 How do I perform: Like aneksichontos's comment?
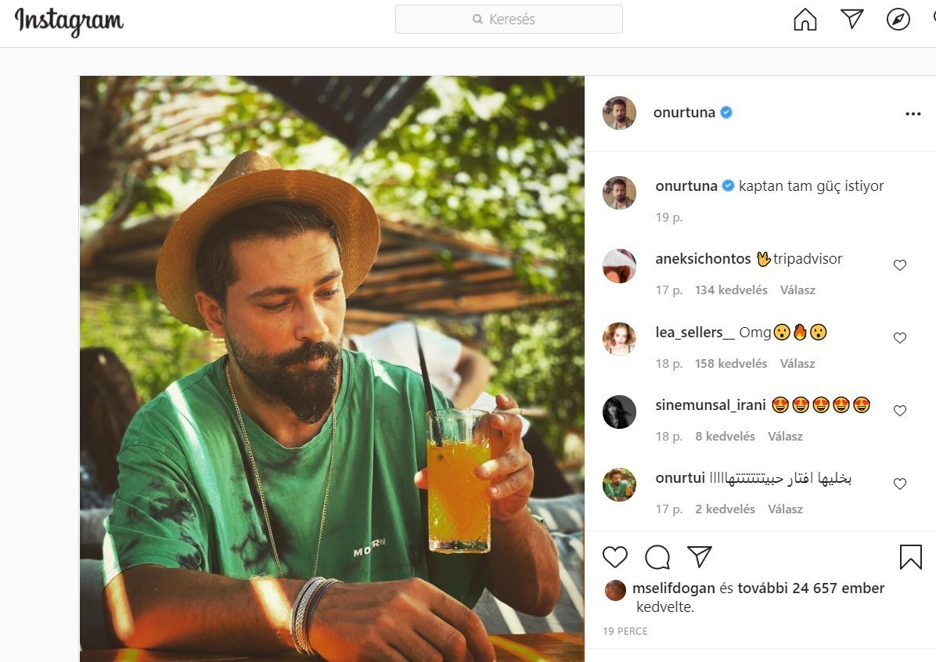coord(900,265)
